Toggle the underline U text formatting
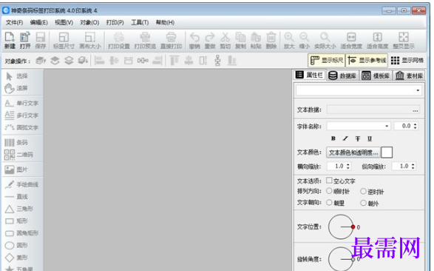Screen dimensions: 434x271 click(370, 138)
